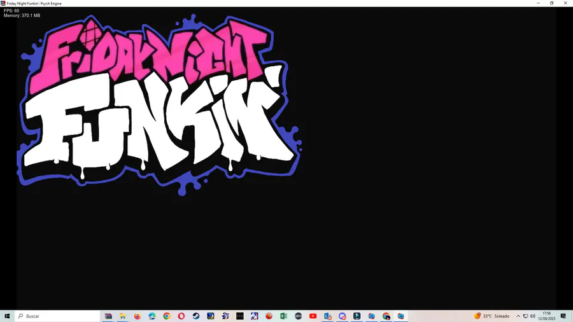Click the app icon in the title bar

(x=3, y=3)
